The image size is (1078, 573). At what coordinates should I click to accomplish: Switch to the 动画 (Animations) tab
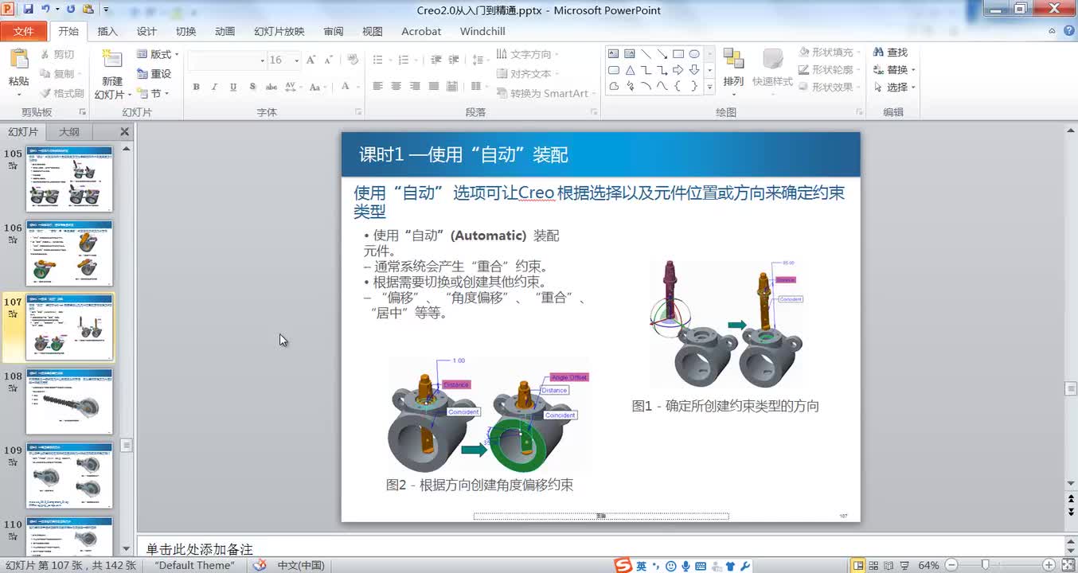point(225,31)
